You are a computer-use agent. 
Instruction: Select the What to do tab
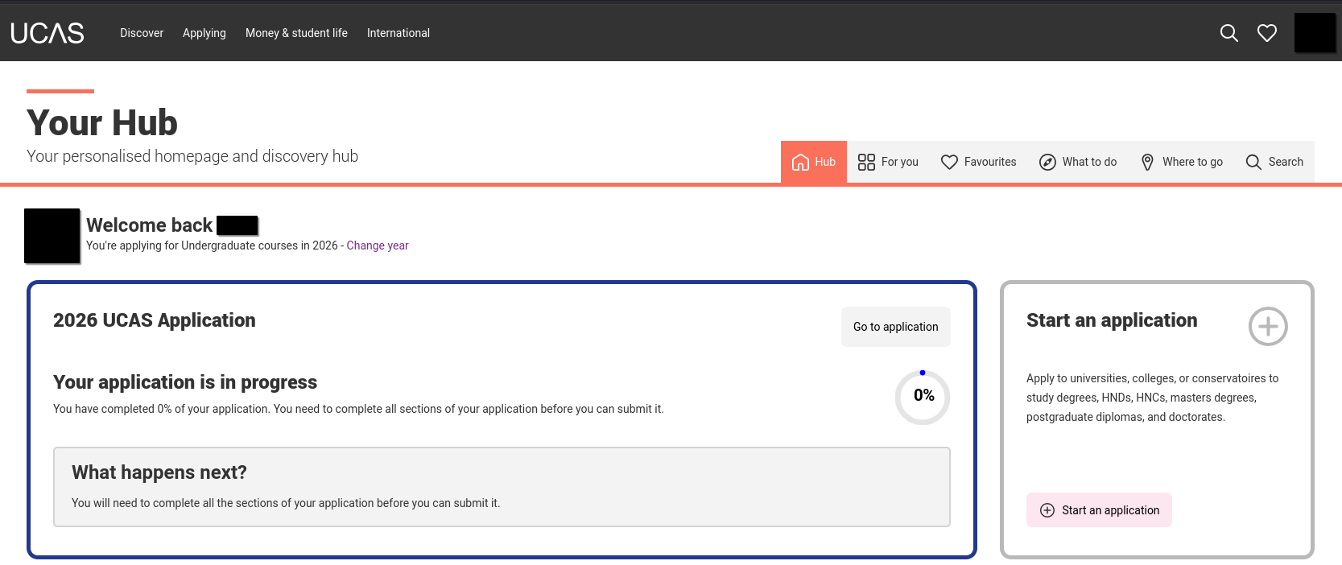click(1077, 162)
